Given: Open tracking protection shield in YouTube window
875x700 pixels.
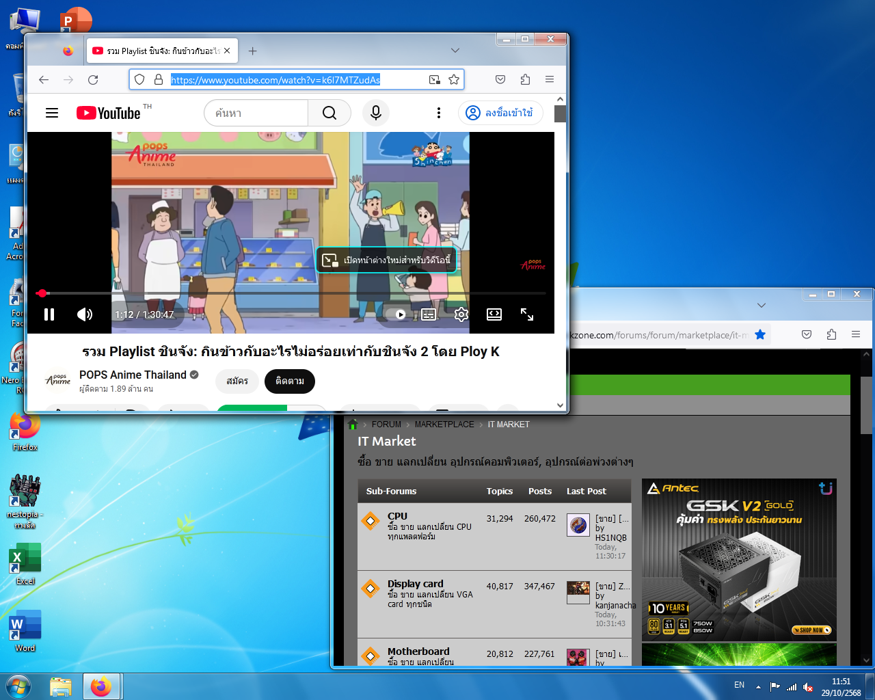Looking at the screenshot, I should pyautogui.click(x=139, y=80).
